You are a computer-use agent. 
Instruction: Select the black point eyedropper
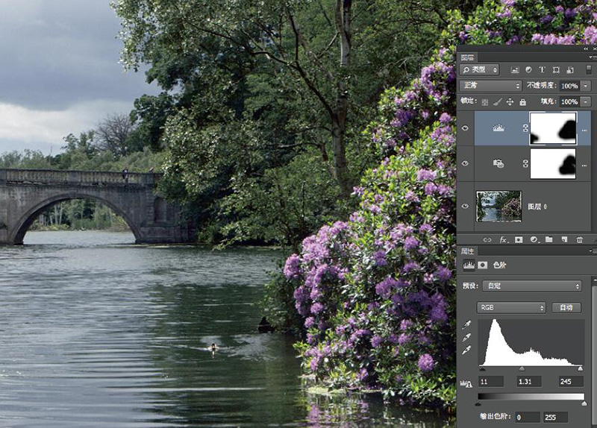[467, 324]
